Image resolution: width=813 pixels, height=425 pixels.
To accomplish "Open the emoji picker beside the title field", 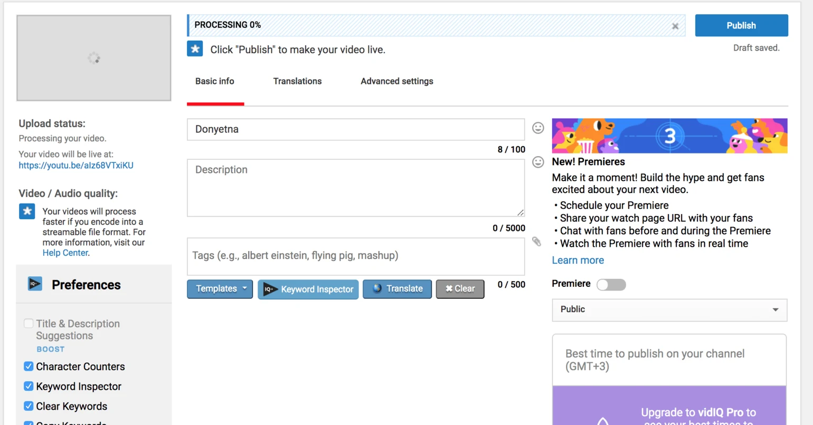I will click(x=538, y=128).
